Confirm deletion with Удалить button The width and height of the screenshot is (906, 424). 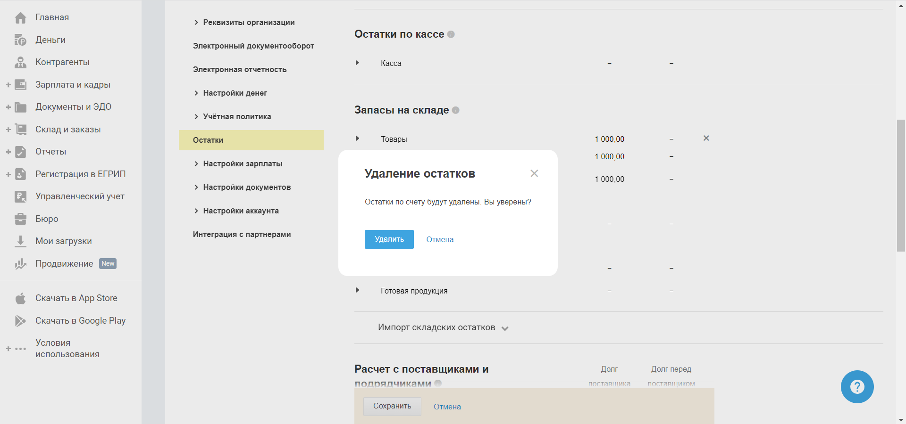point(389,239)
